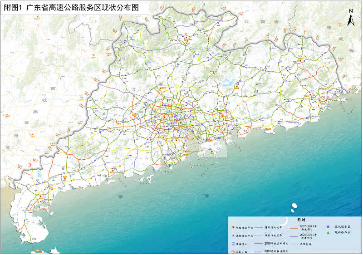The height and width of the screenshot is (255, 363).
Task: Pick the green 2019年底通车项目 line swatch
Action: 259,244
